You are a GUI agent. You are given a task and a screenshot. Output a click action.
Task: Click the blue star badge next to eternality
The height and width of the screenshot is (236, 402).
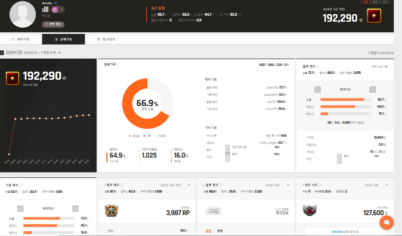click(56, 3)
